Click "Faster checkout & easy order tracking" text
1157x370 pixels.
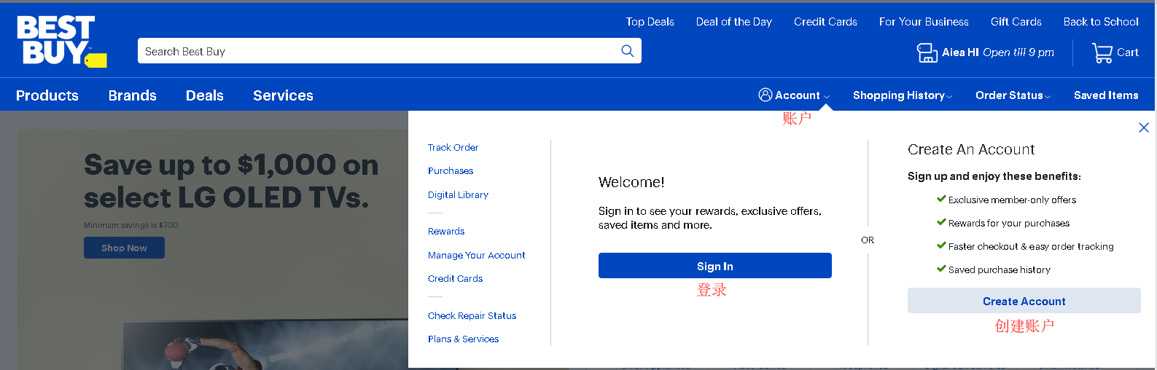(x=1031, y=247)
